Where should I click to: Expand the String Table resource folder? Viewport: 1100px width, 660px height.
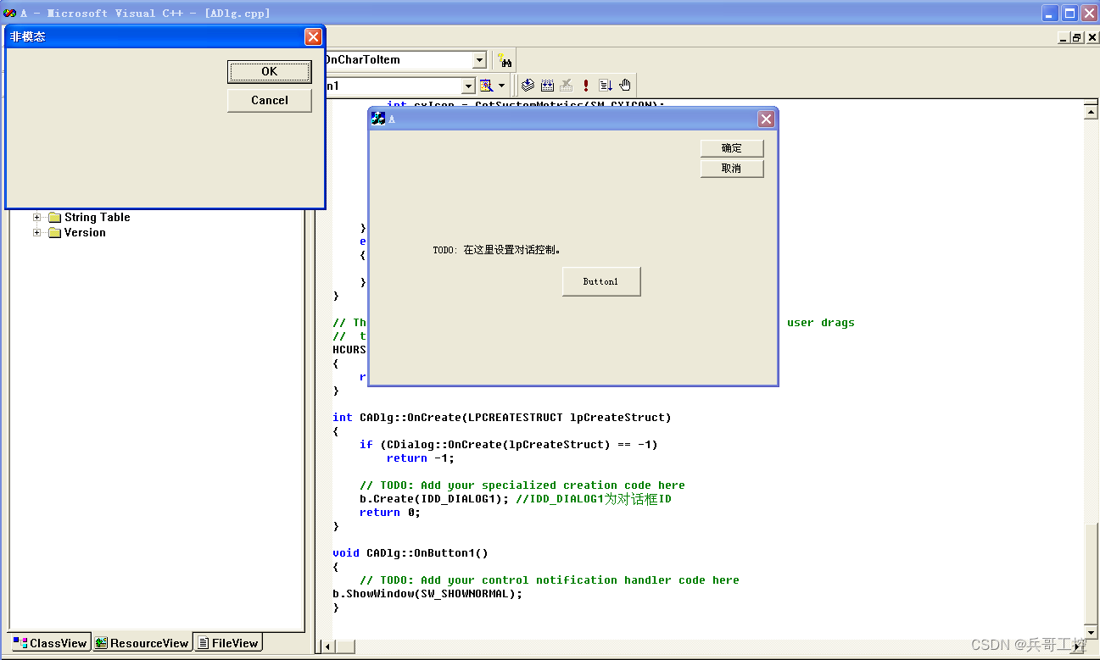36,217
